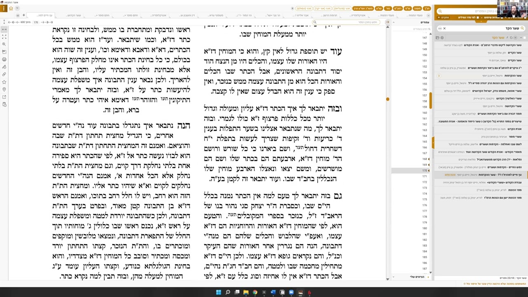Open Google Chrome from the taskbar

(x=255, y=292)
